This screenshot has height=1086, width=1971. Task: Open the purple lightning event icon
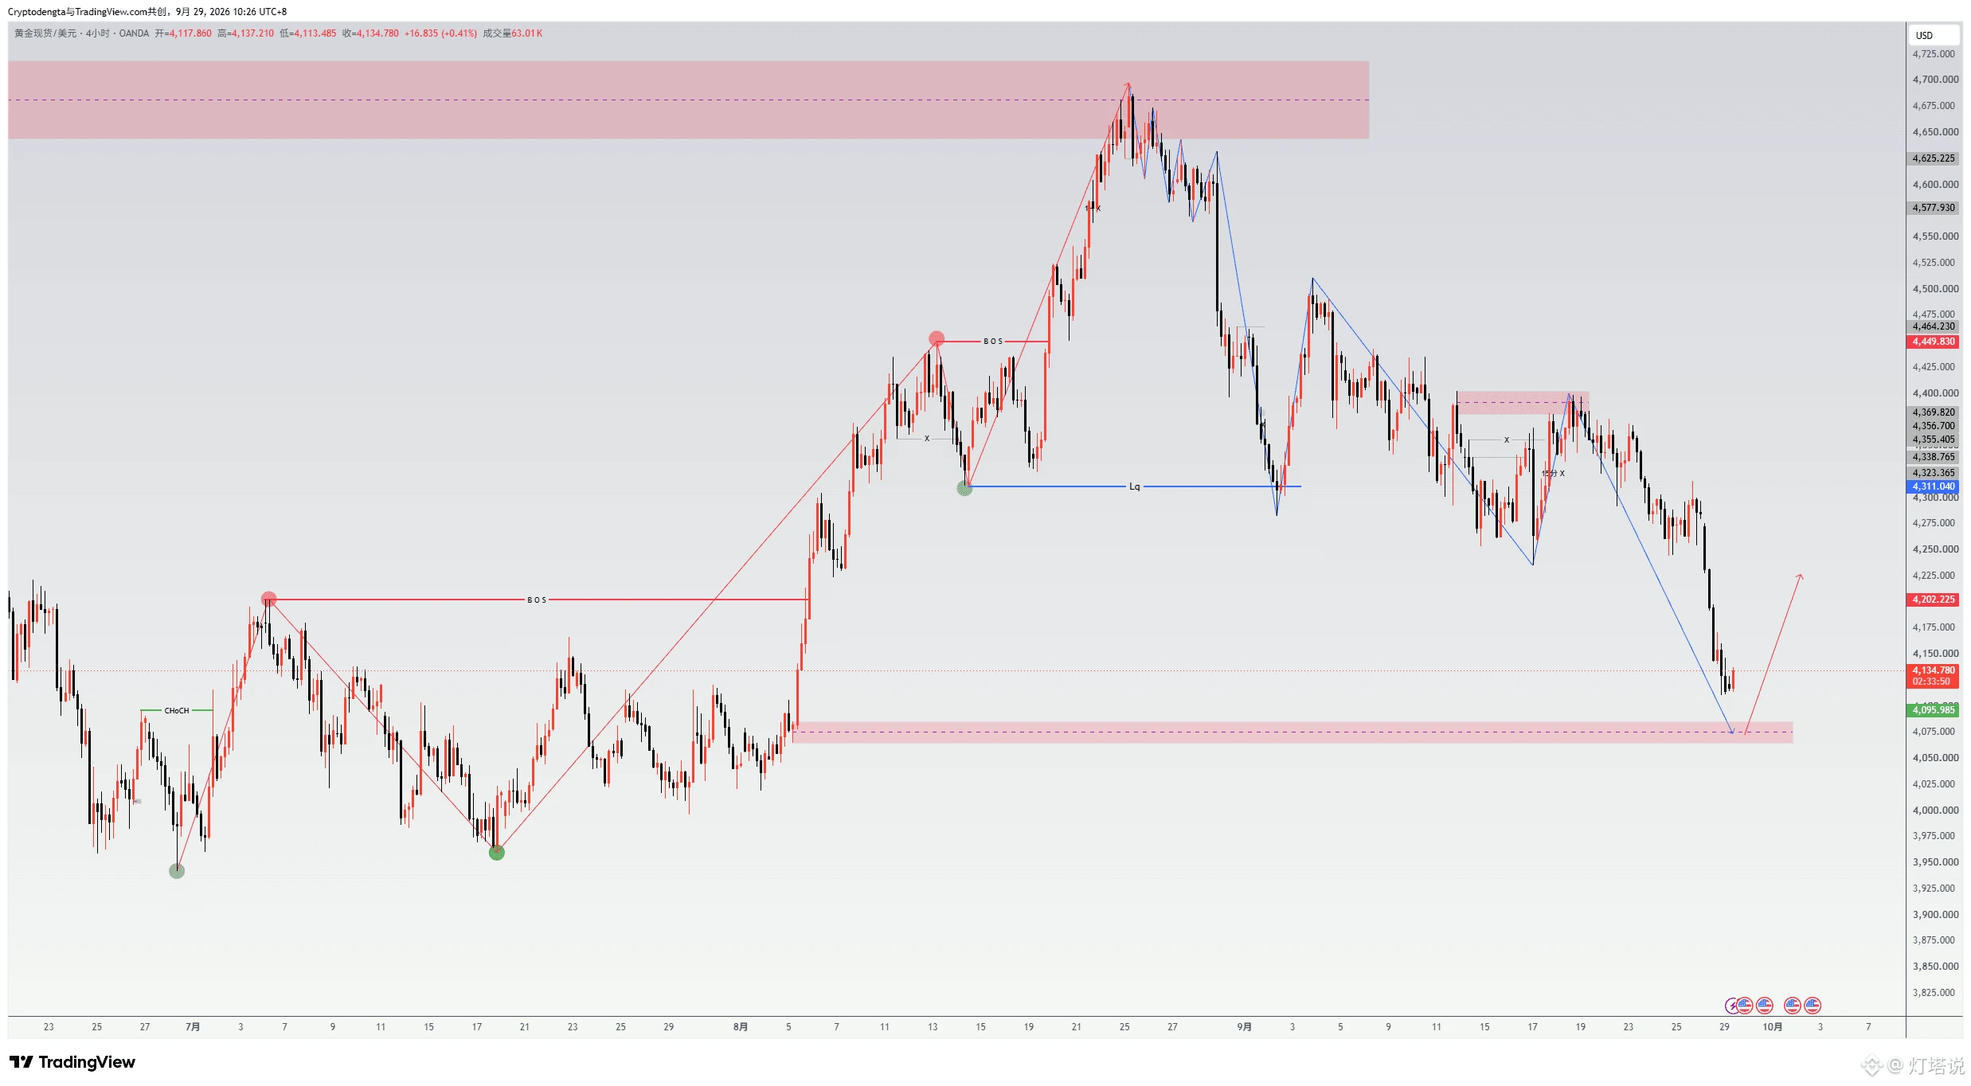coord(1731,1006)
